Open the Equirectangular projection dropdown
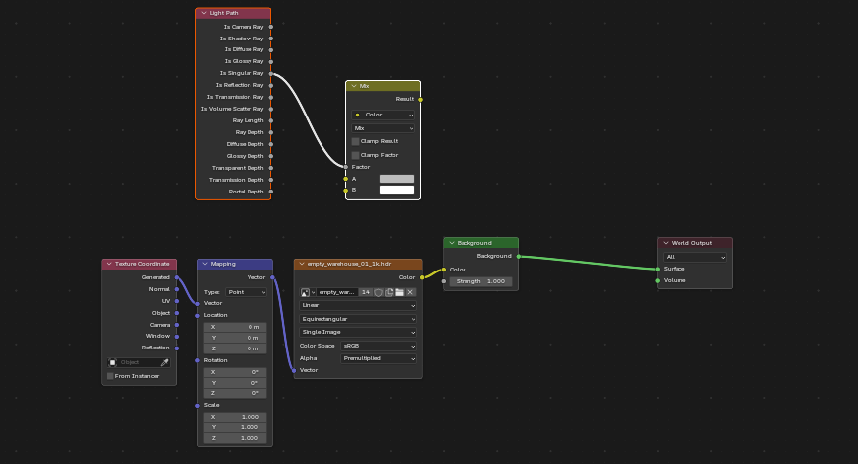The image size is (858, 464). pos(357,319)
